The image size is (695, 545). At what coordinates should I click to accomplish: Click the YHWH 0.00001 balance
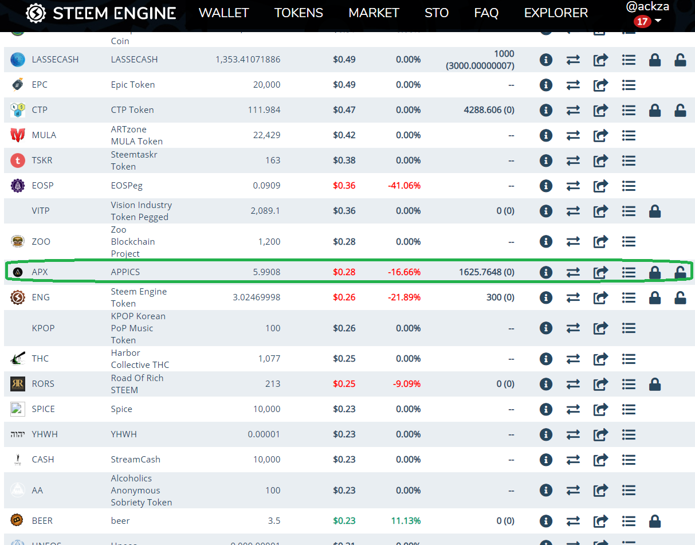264,434
